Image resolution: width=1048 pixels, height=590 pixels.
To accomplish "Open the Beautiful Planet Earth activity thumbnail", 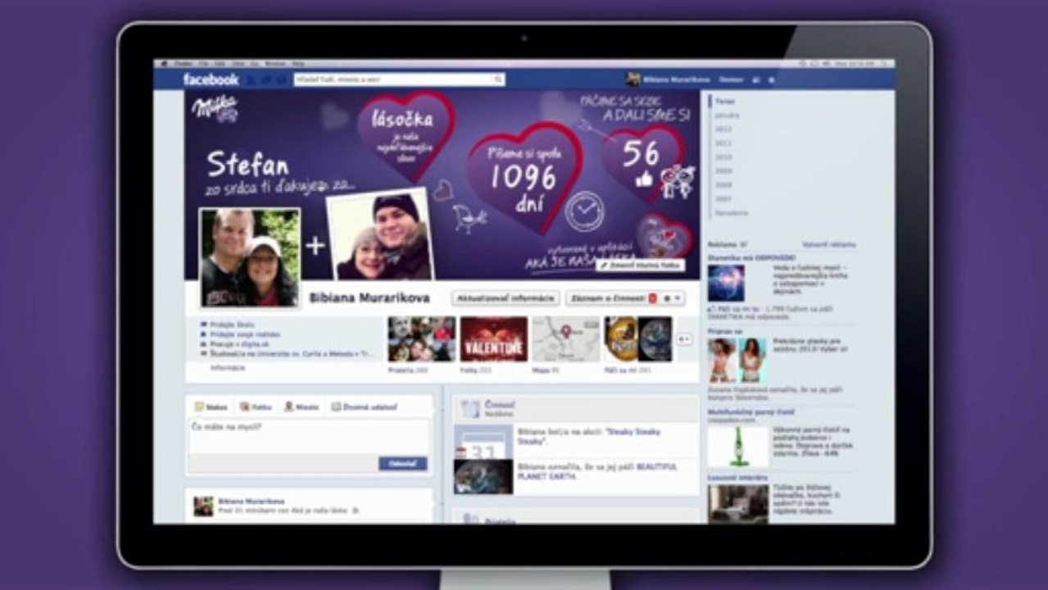I will click(483, 477).
